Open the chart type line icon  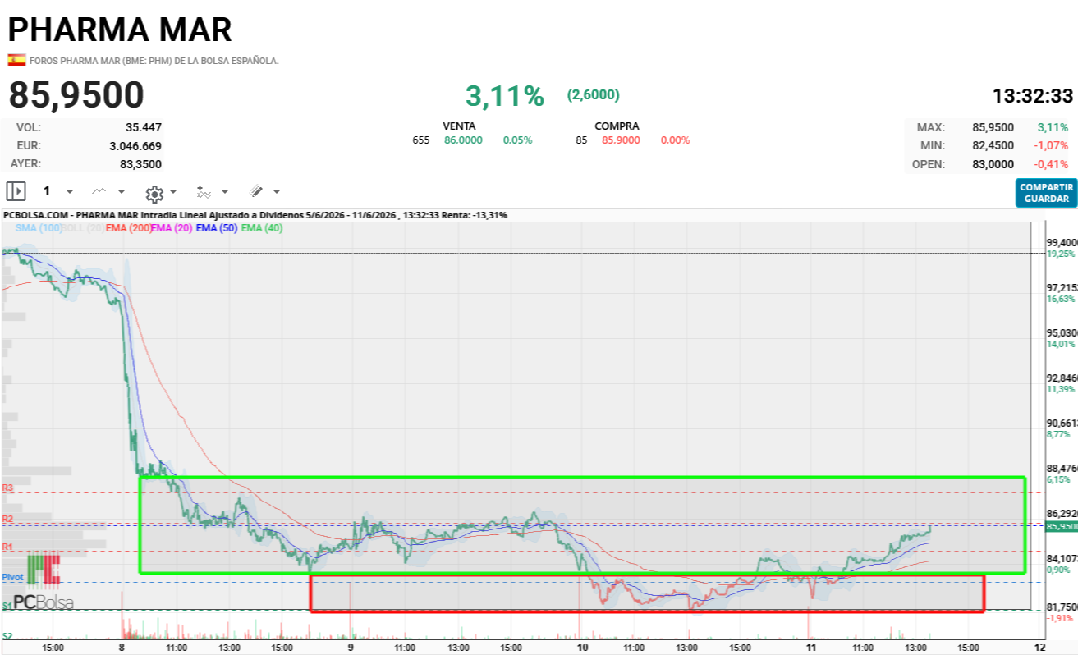click(99, 191)
